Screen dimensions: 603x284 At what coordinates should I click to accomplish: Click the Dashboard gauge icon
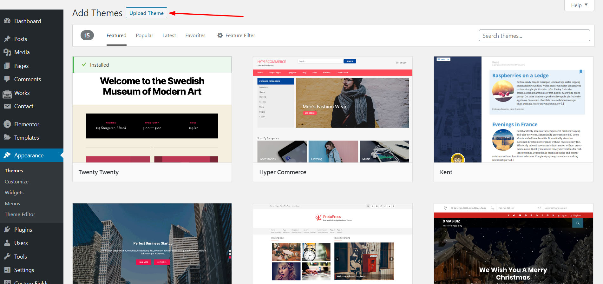tap(7, 21)
